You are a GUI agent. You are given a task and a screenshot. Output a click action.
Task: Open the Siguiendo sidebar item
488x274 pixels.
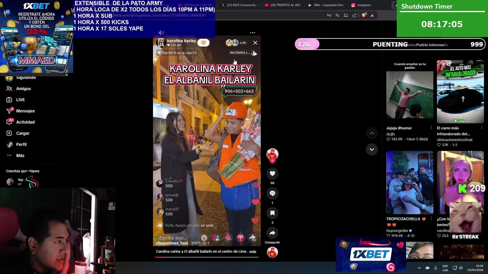21,77
